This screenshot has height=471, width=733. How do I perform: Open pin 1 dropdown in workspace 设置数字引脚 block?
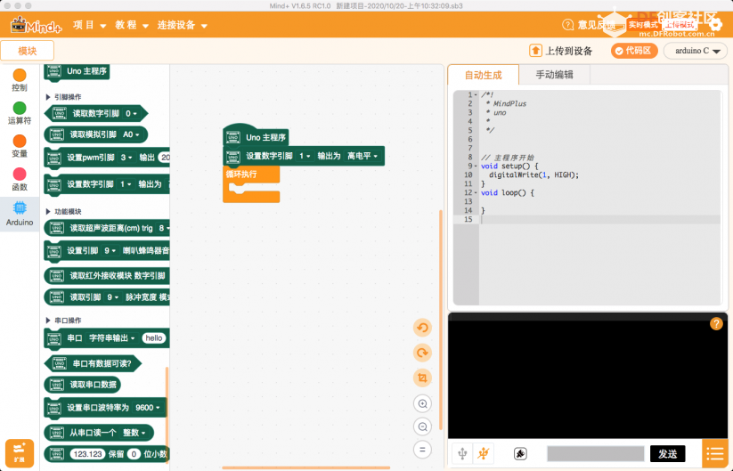(x=305, y=156)
